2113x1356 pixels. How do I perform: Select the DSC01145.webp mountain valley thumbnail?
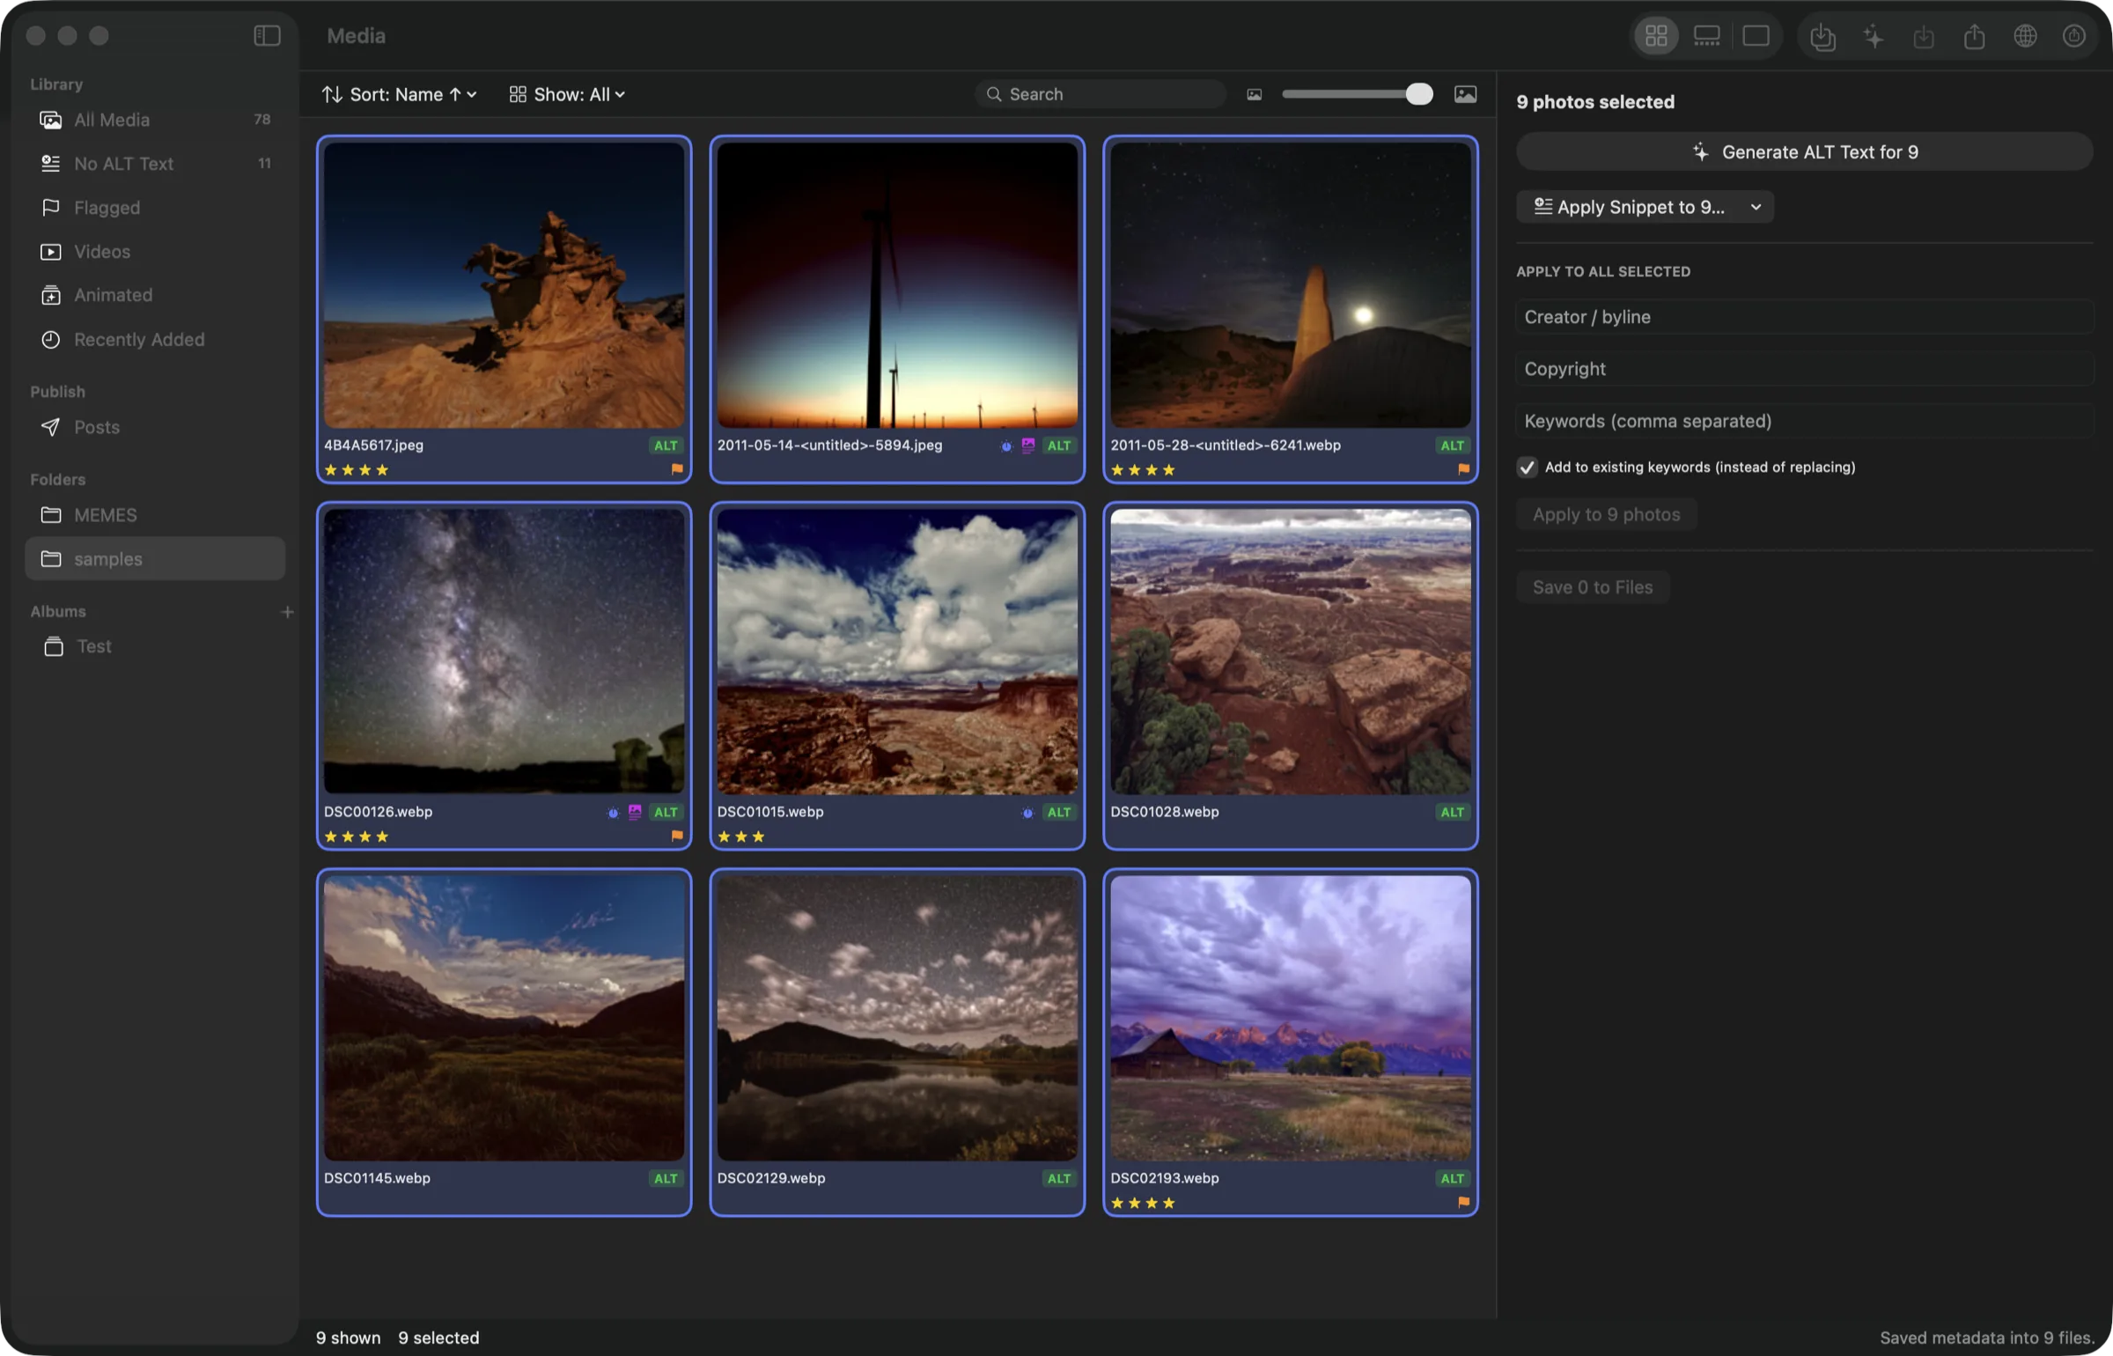point(504,1018)
